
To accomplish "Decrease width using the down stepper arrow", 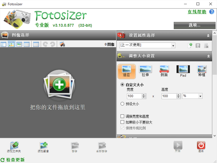I will click(x=144, y=97).
